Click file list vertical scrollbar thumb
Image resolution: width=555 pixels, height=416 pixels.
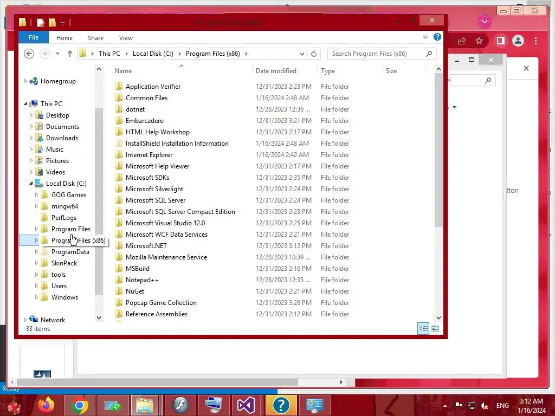[x=438, y=151]
